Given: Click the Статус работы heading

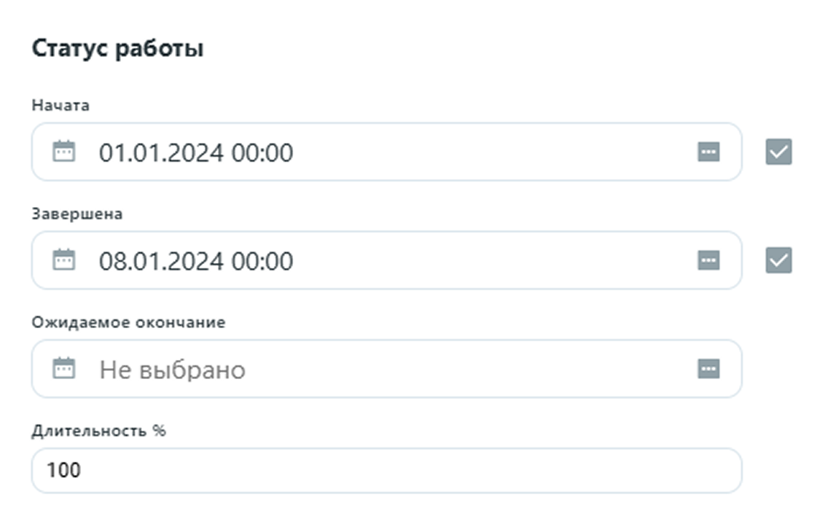Looking at the screenshot, I should click(117, 50).
